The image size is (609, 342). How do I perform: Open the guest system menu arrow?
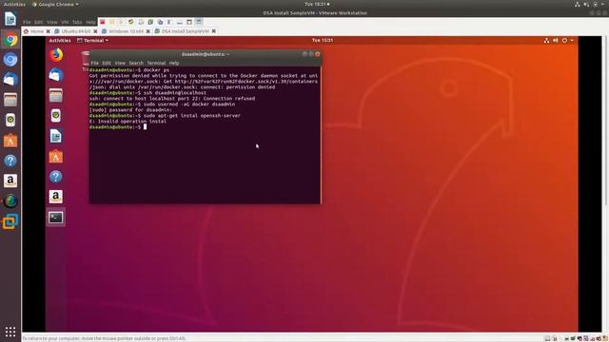(x=572, y=40)
